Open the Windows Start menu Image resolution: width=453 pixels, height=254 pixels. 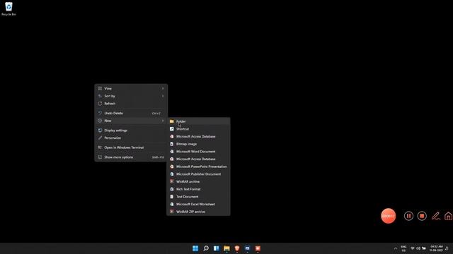pyautogui.click(x=195, y=248)
